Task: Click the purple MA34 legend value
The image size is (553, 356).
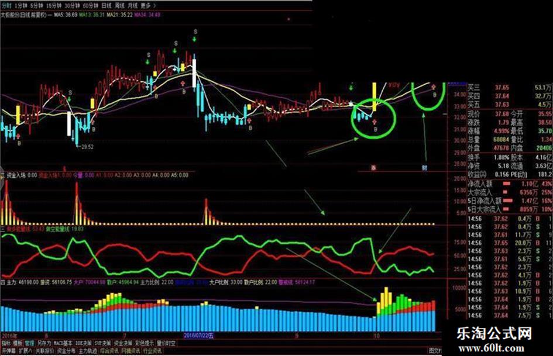Action: point(147,15)
